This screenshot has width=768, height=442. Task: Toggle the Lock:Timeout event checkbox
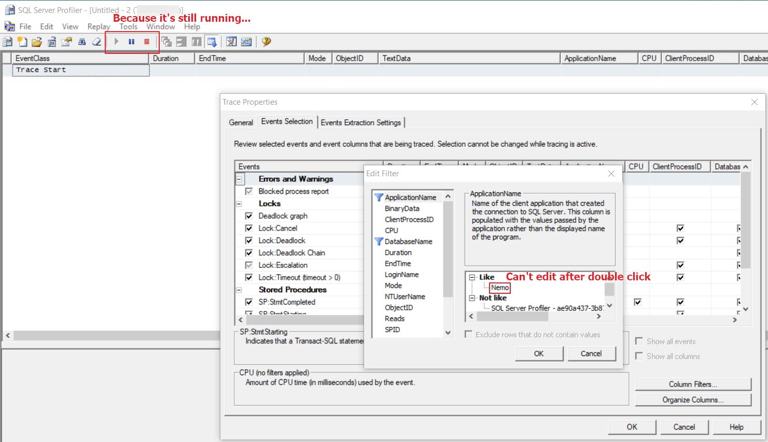coord(249,278)
